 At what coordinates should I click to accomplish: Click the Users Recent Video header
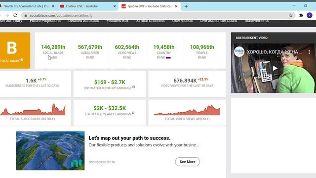(252, 38)
